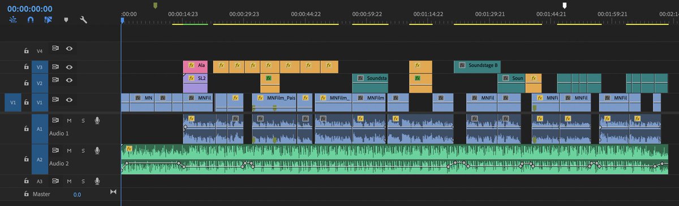679x206 pixels.
Task: Select the Soun clip on track V2
Action: click(511, 83)
